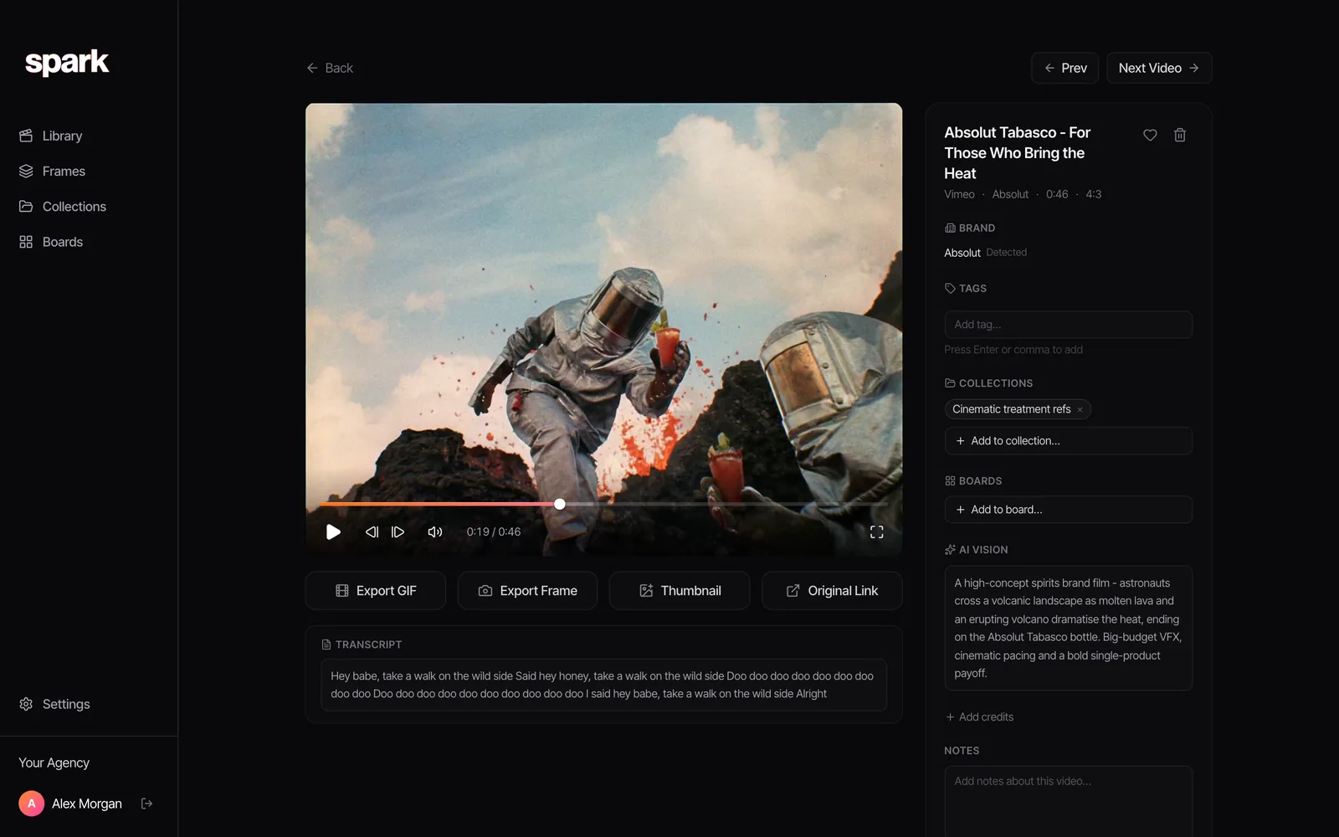The width and height of the screenshot is (1339, 837).
Task: Click the Add tag input field
Action: point(1068,325)
